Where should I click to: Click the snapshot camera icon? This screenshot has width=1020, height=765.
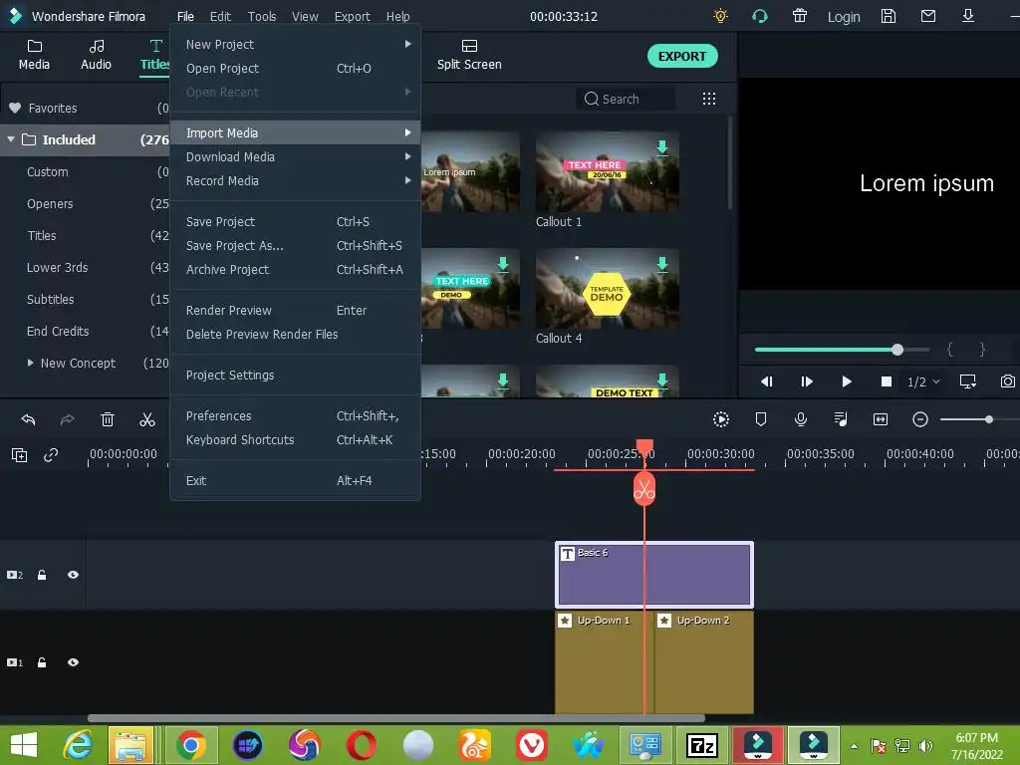tap(1007, 382)
